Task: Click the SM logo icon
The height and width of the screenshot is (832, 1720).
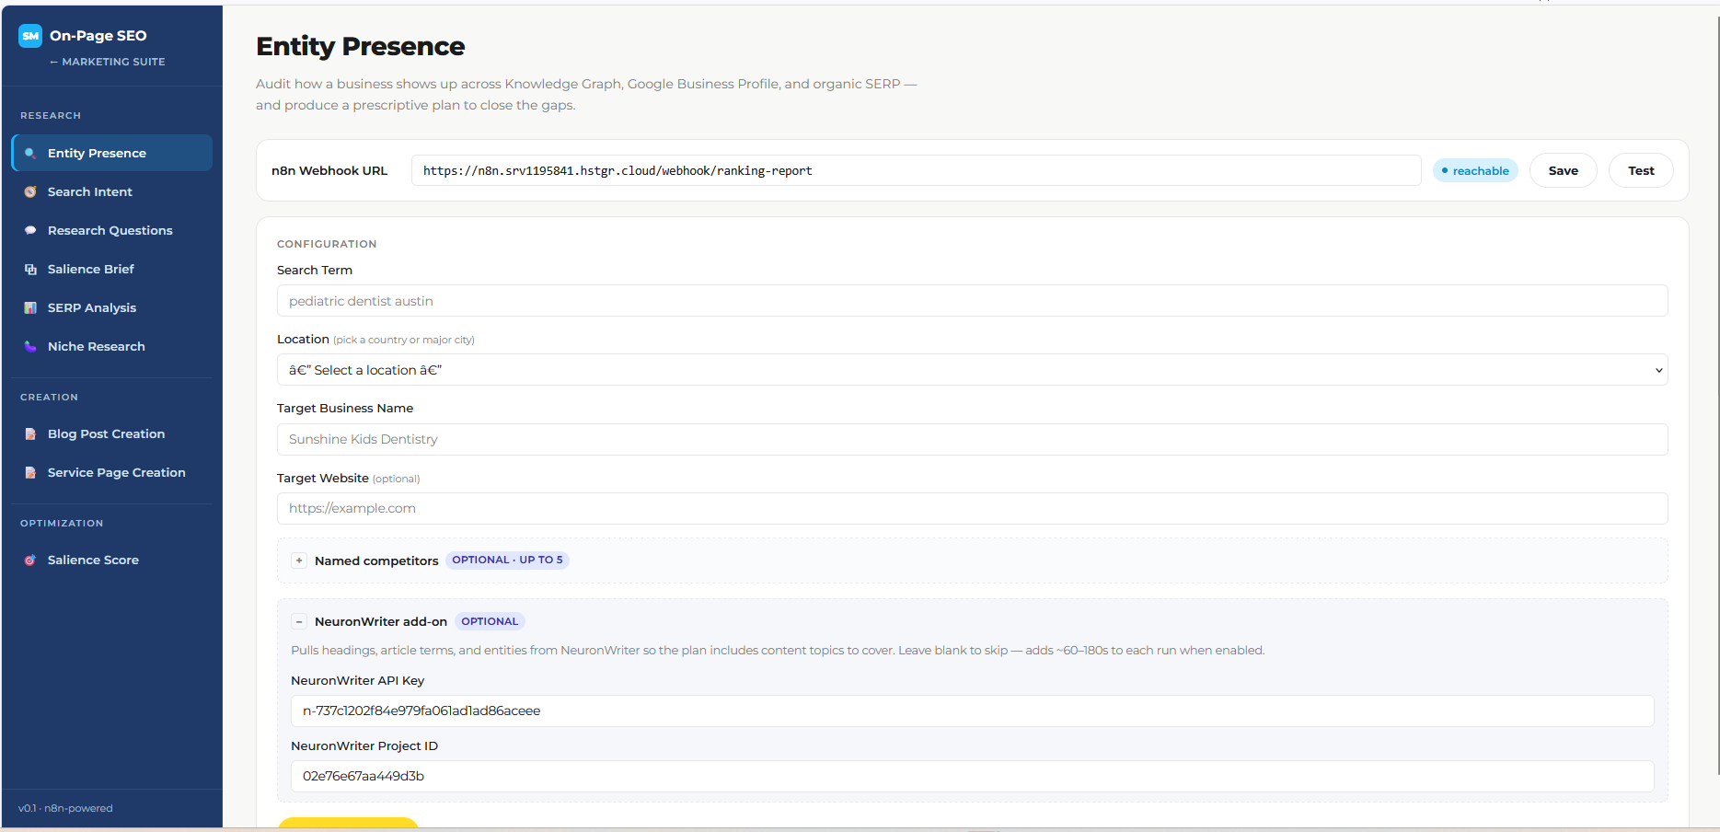Action: (x=30, y=36)
